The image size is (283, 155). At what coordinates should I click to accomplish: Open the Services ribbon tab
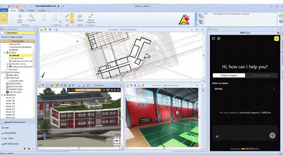coord(42,10)
